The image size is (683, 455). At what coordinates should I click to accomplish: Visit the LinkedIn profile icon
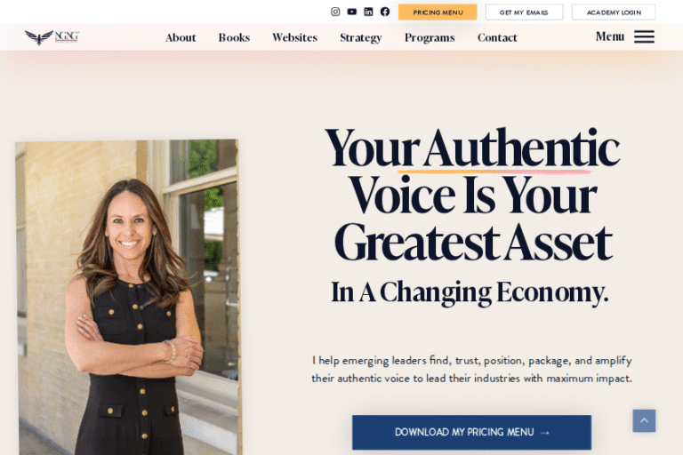click(x=368, y=12)
